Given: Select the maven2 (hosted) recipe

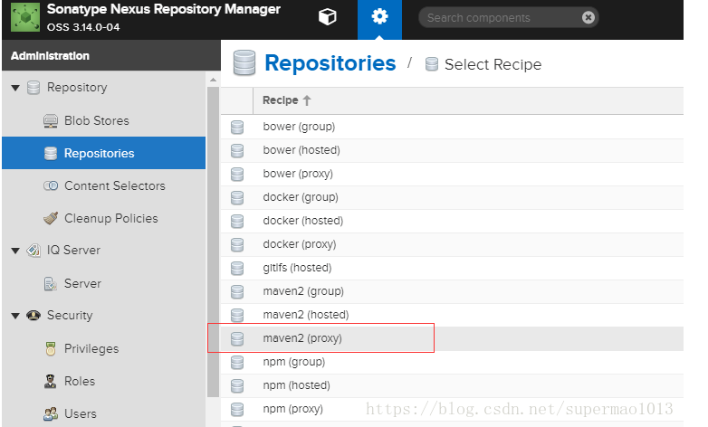Looking at the screenshot, I should [452, 315].
